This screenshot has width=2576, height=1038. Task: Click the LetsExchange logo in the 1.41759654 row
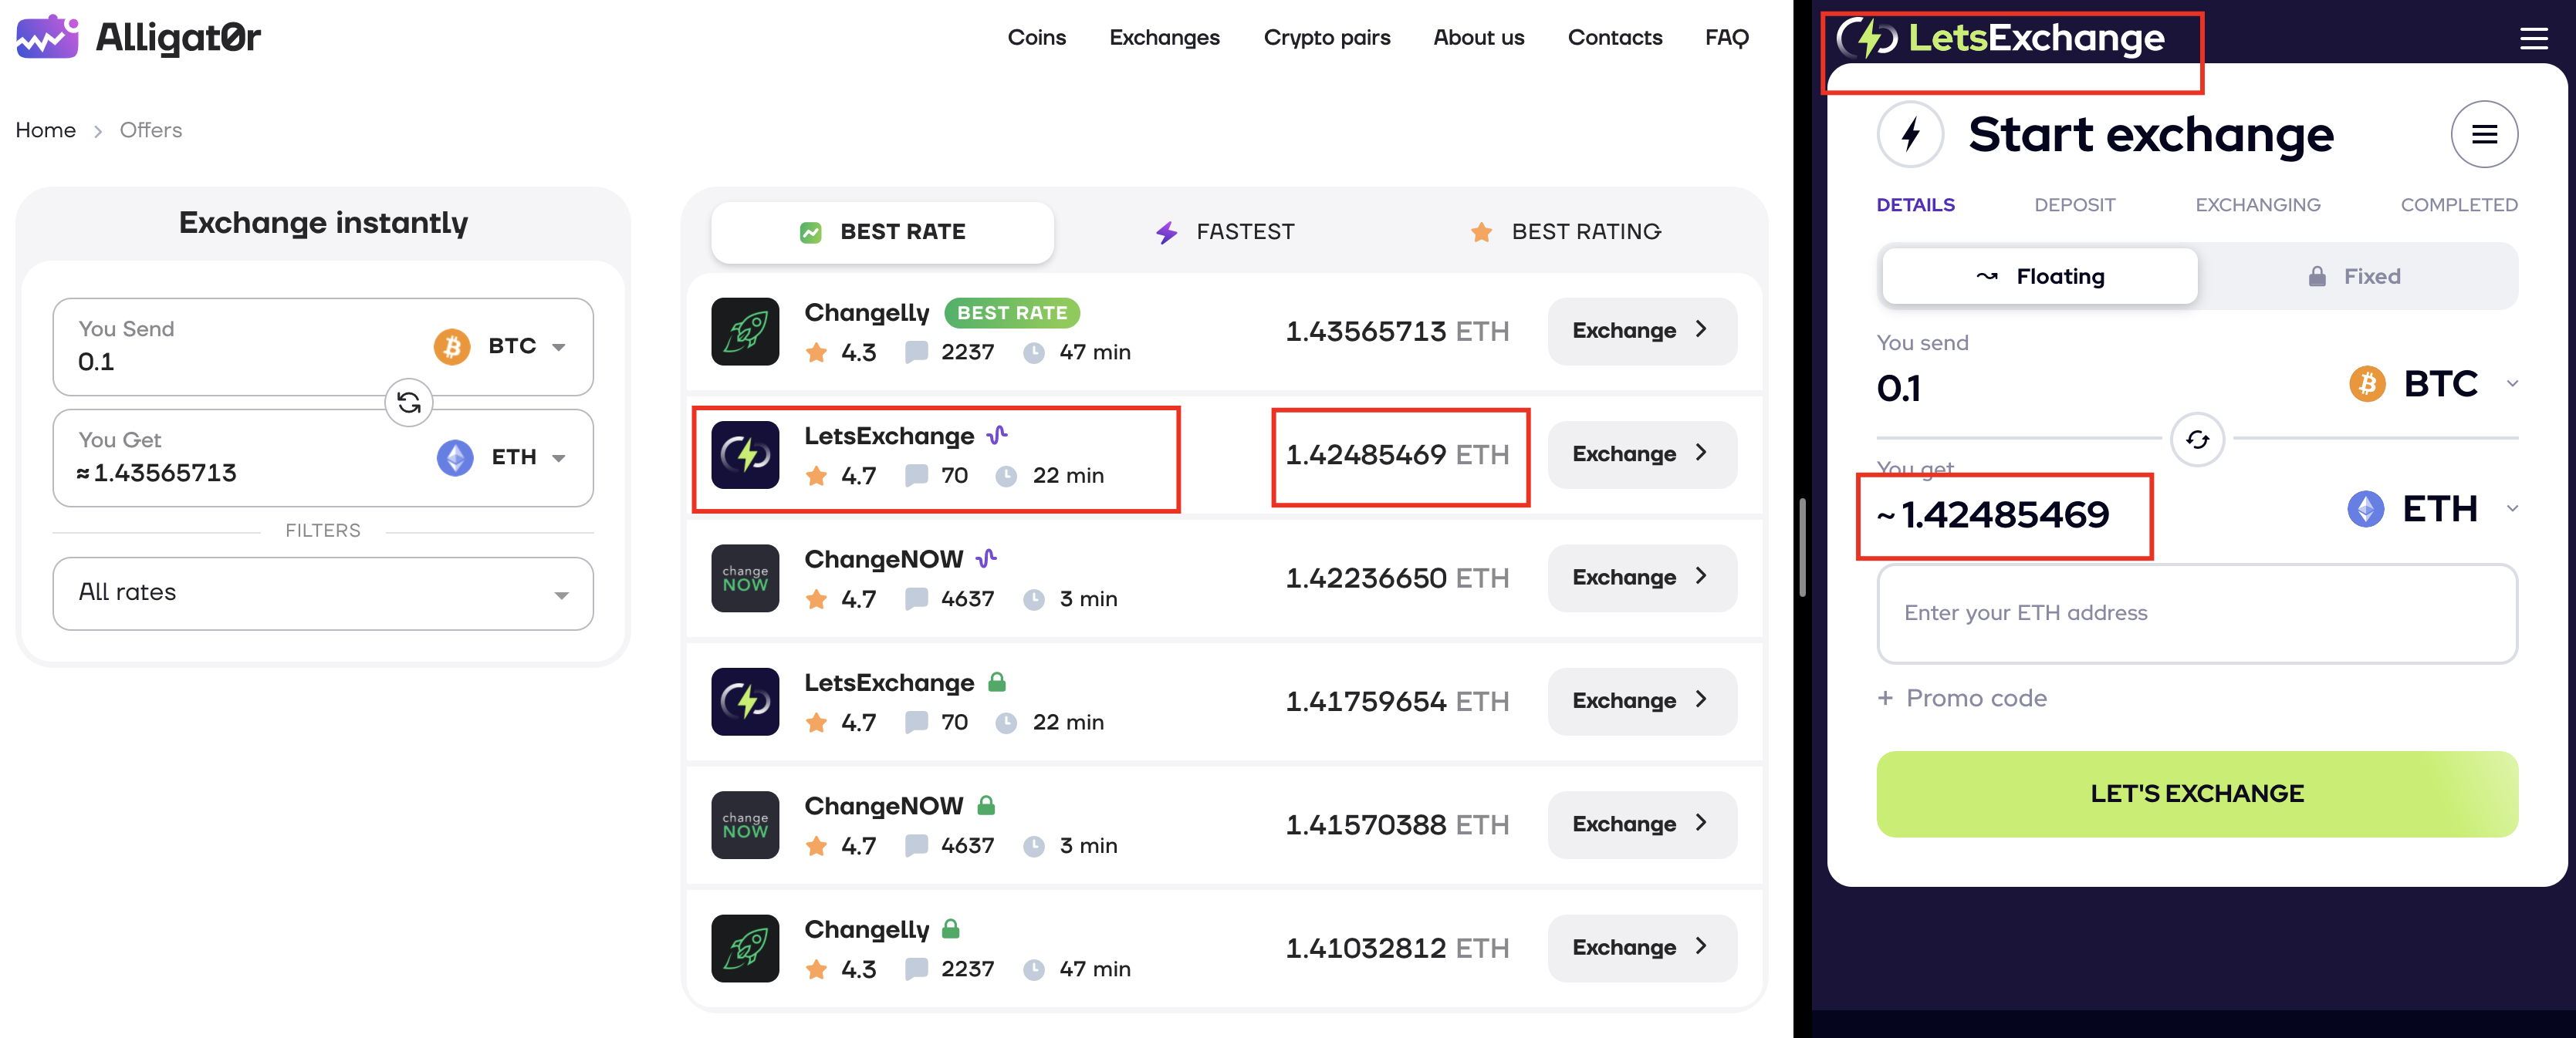pos(745,701)
